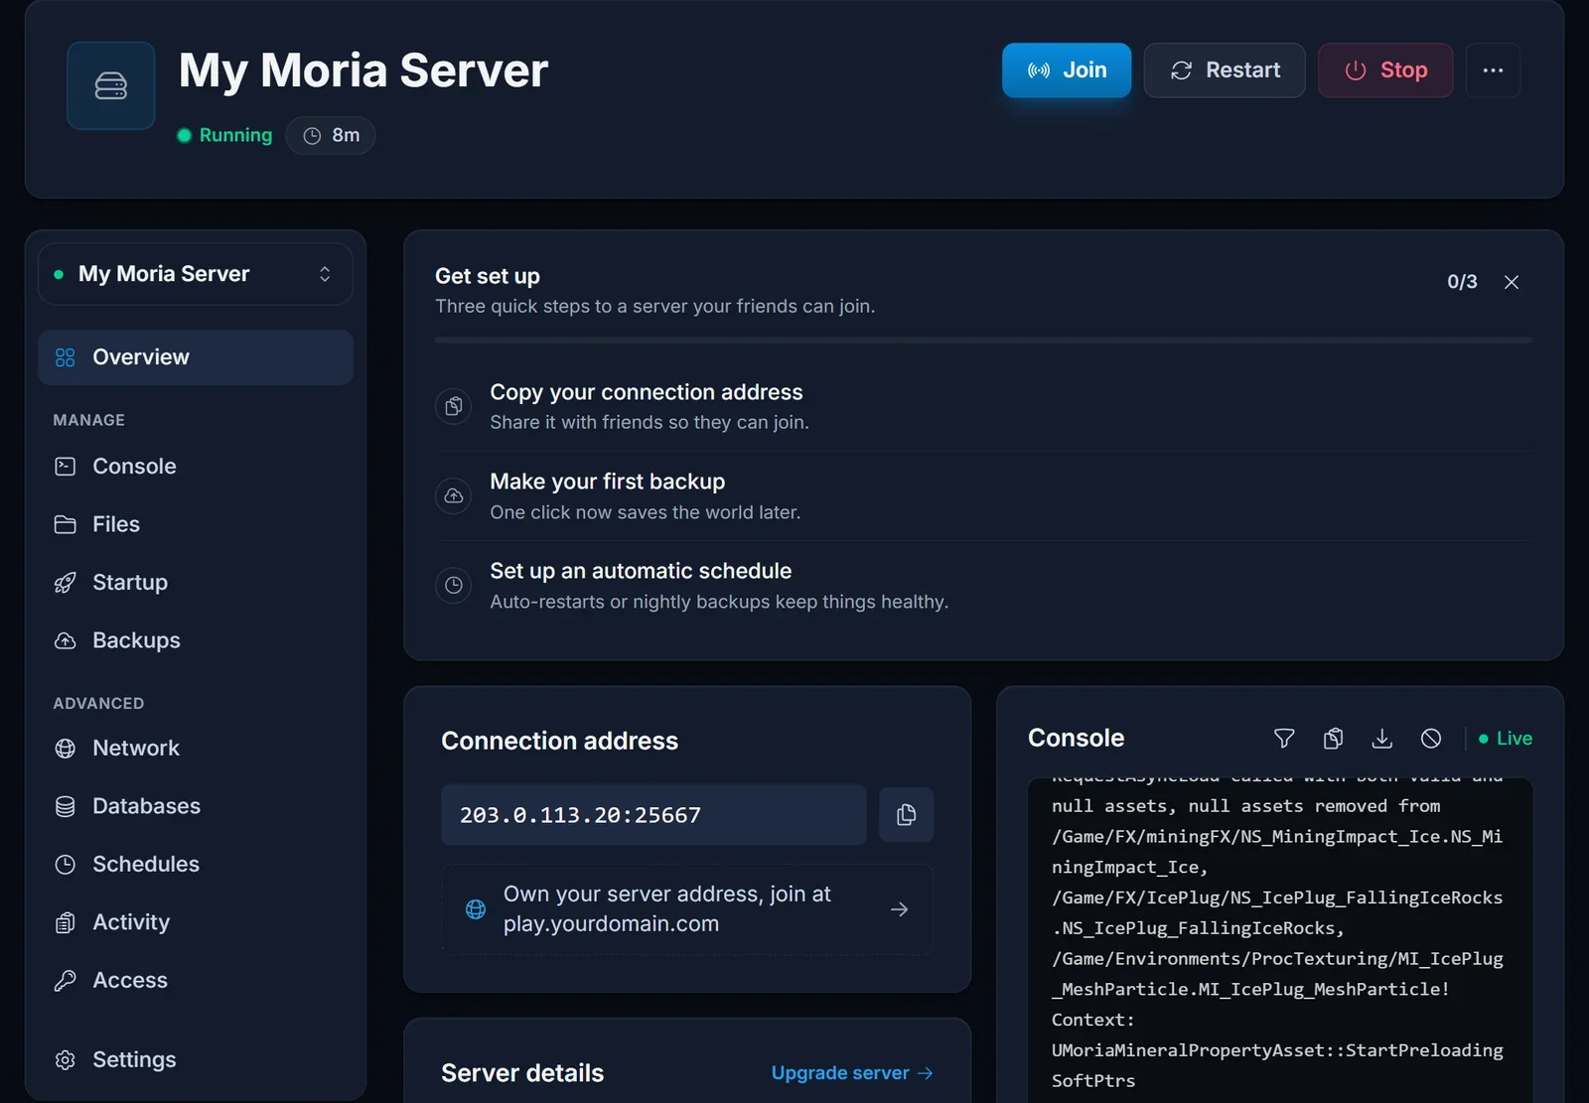This screenshot has width=1589, height=1103.
Task: Open the Backups section
Action: (x=195, y=640)
